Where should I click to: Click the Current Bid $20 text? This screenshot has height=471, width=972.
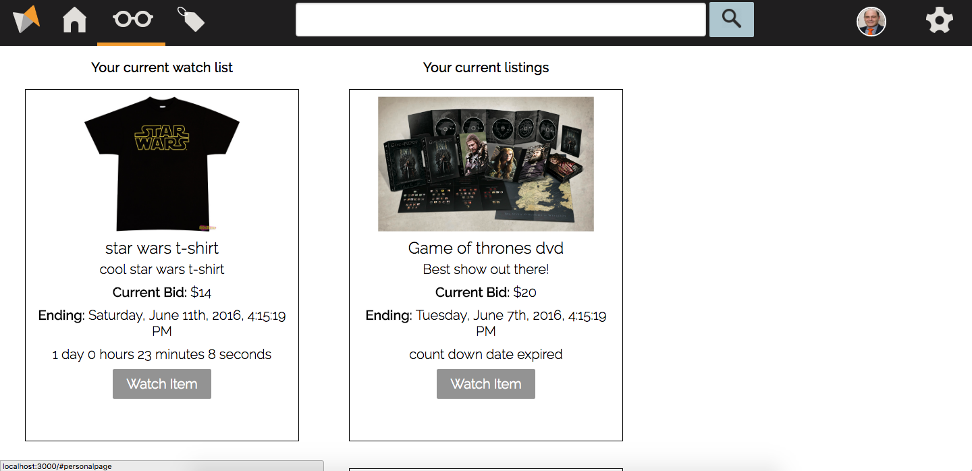(486, 292)
